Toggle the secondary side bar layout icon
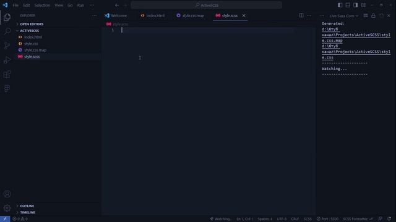 [x=355, y=5]
